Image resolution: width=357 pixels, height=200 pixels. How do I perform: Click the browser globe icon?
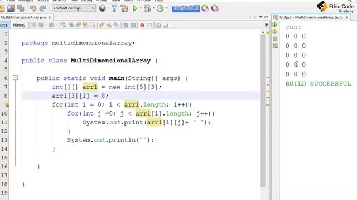pos(102,8)
